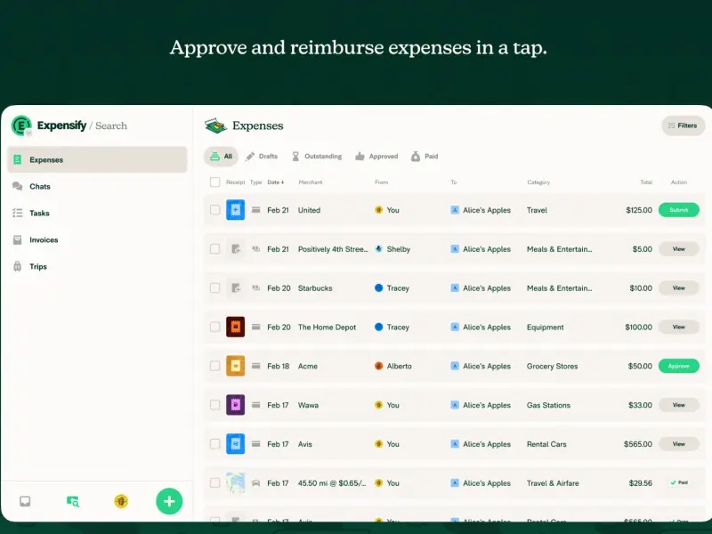The image size is (712, 534).
Task: View the Starbucks $10.00 expense
Action: (x=678, y=287)
